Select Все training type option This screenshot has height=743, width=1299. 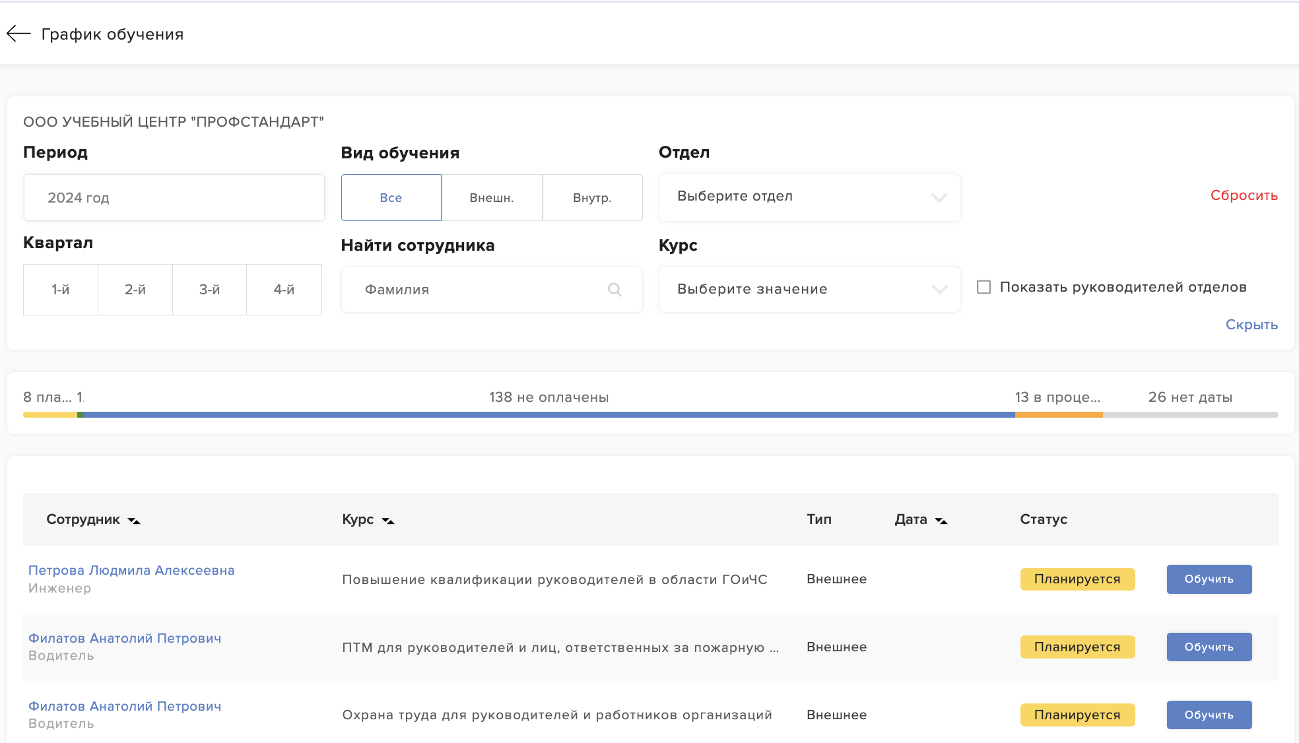click(391, 197)
